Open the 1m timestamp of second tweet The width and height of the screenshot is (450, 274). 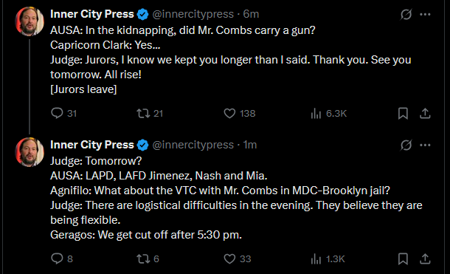[249, 145]
